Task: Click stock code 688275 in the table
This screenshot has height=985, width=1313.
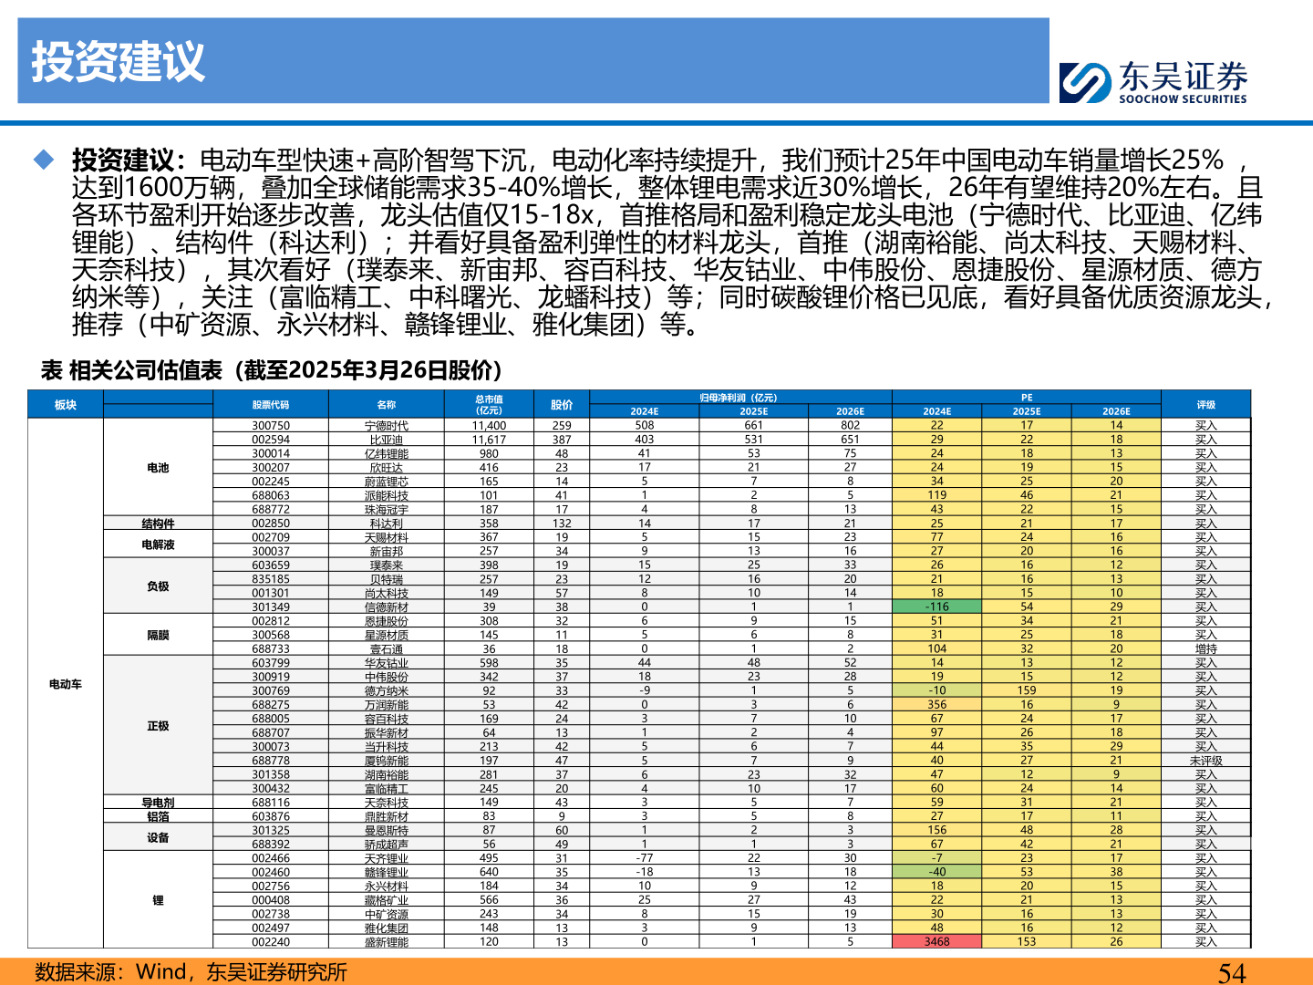Action: tap(271, 705)
